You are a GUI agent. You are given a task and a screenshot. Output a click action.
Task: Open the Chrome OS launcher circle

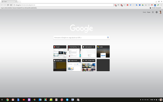(2, 100)
